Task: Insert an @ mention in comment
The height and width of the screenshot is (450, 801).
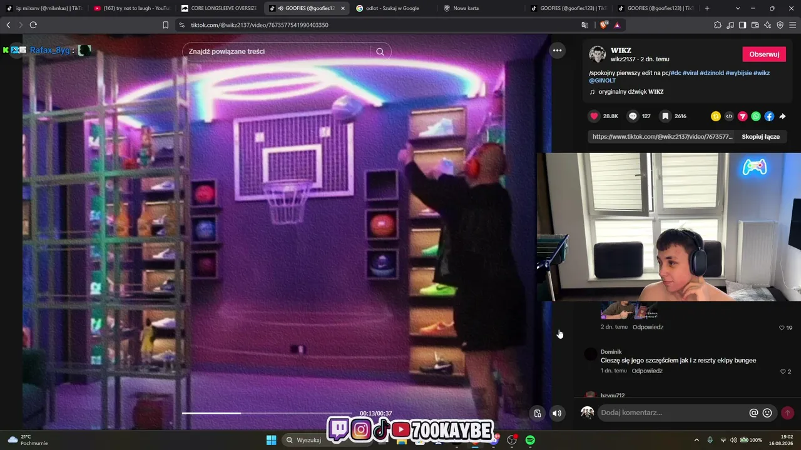Action: tap(753, 412)
